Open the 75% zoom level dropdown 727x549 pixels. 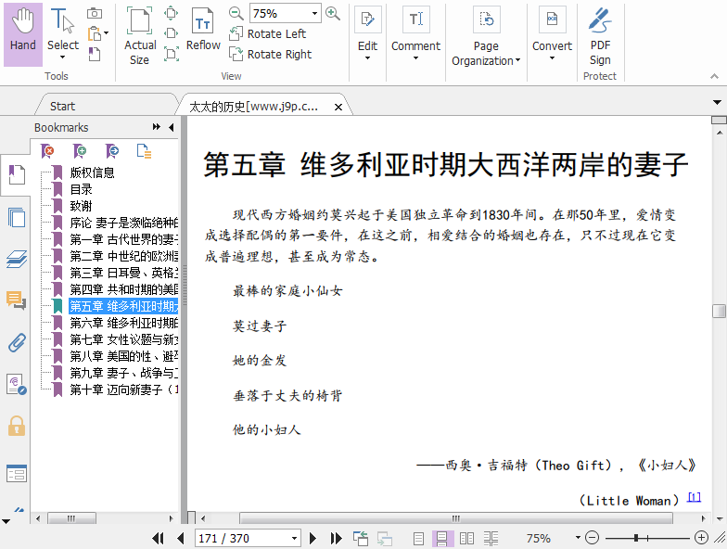pyautogui.click(x=315, y=13)
